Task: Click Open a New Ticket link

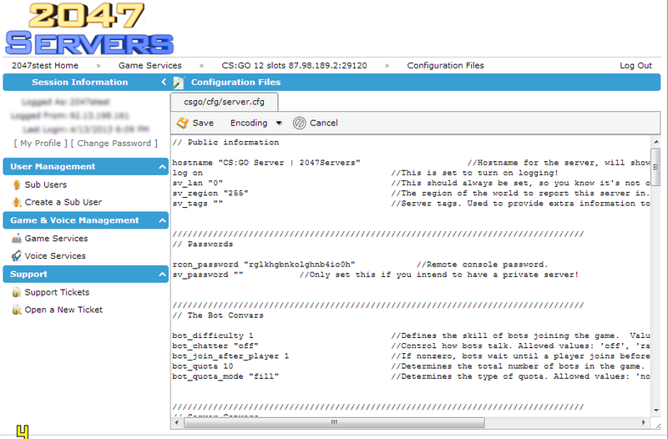Action: [63, 310]
